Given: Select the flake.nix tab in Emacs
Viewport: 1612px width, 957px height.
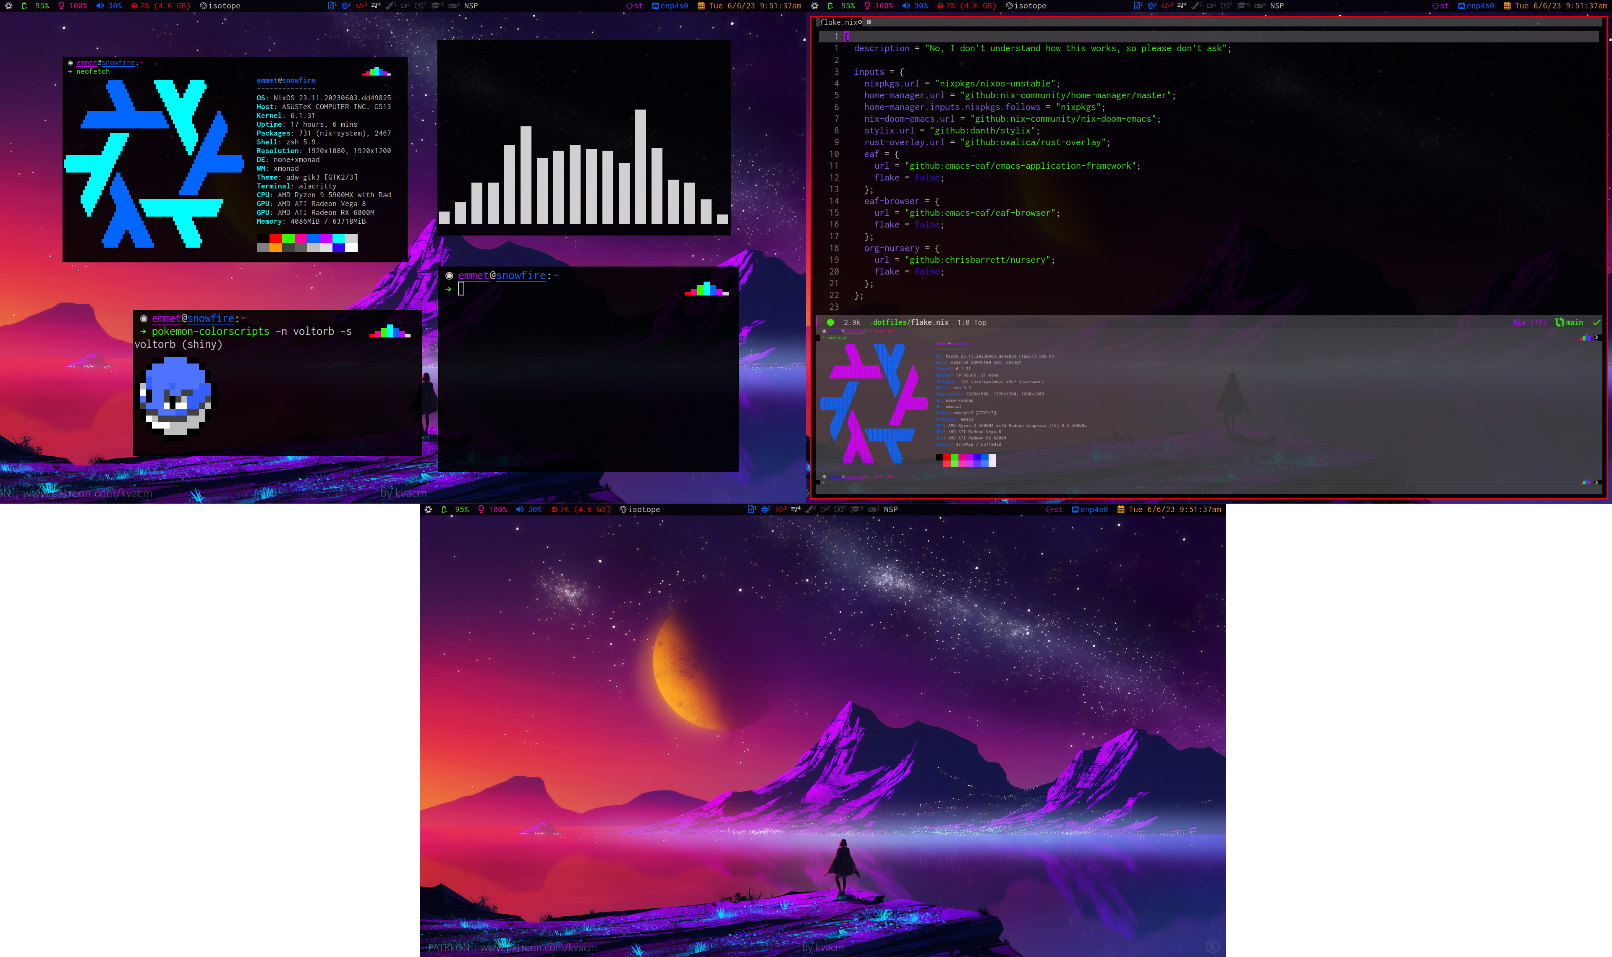Looking at the screenshot, I should tap(837, 23).
